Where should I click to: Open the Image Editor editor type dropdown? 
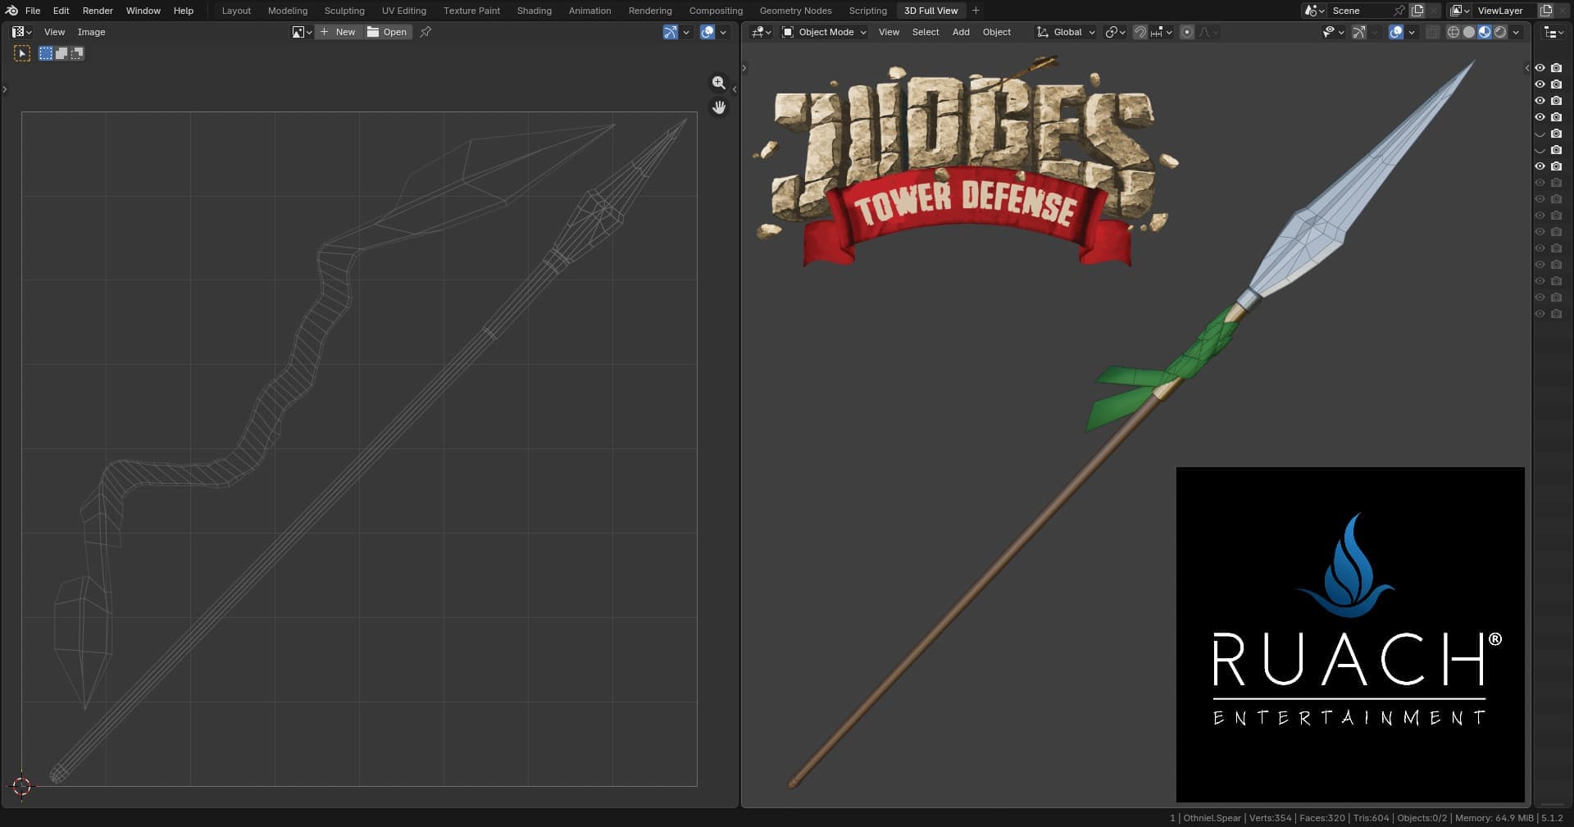(x=22, y=32)
